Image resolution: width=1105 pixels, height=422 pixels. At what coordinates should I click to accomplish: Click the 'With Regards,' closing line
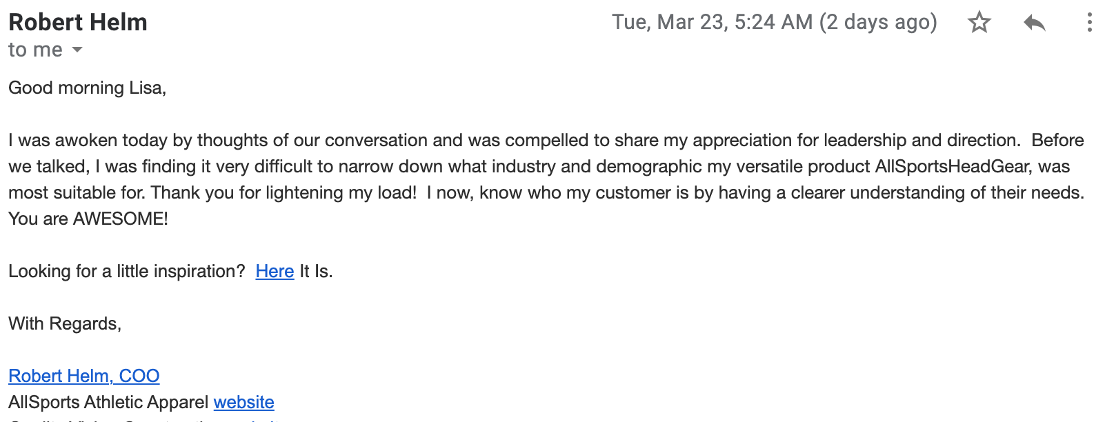(x=65, y=323)
